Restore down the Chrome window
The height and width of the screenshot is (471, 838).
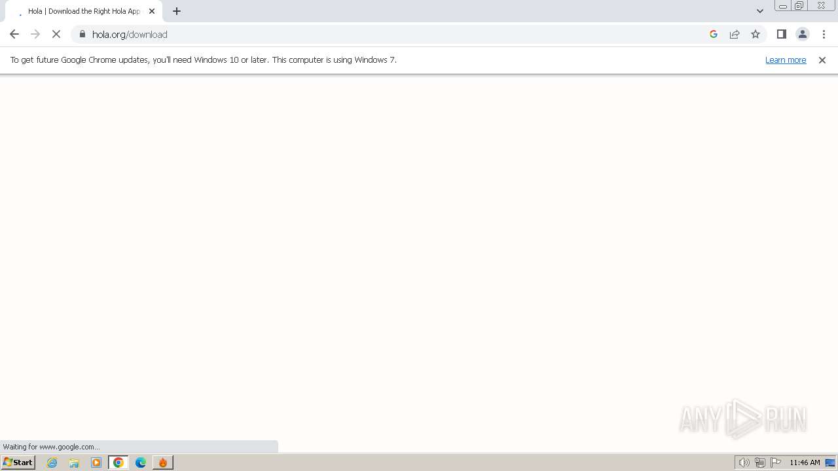(x=799, y=6)
